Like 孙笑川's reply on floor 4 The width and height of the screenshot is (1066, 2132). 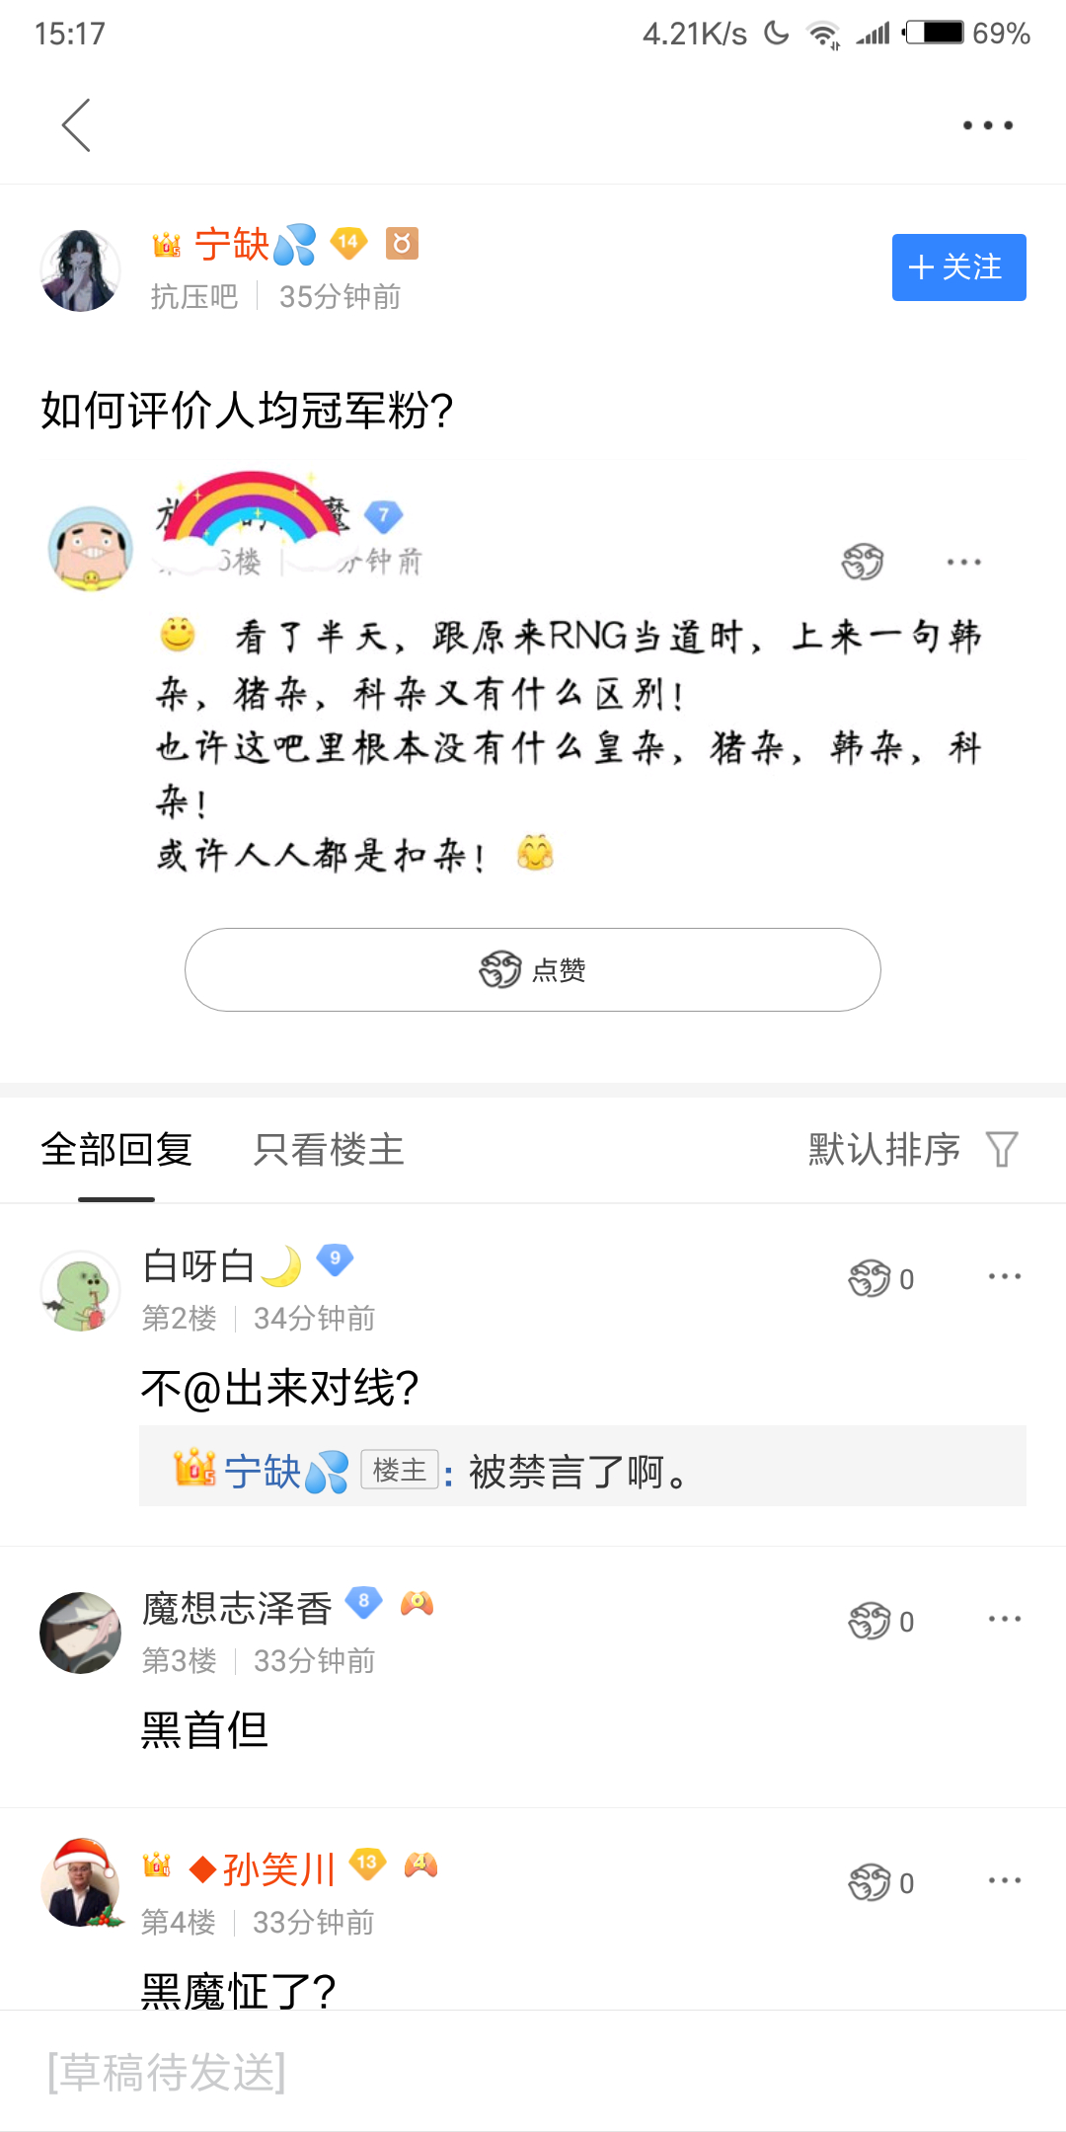pyautogui.click(x=871, y=1883)
